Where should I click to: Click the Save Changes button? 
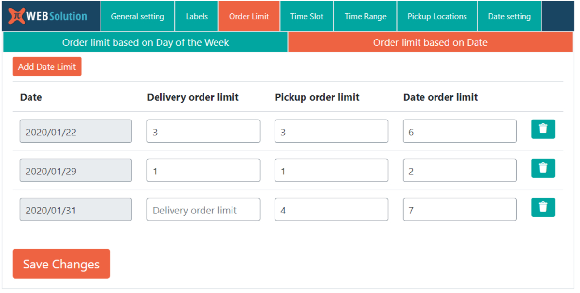point(61,264)
